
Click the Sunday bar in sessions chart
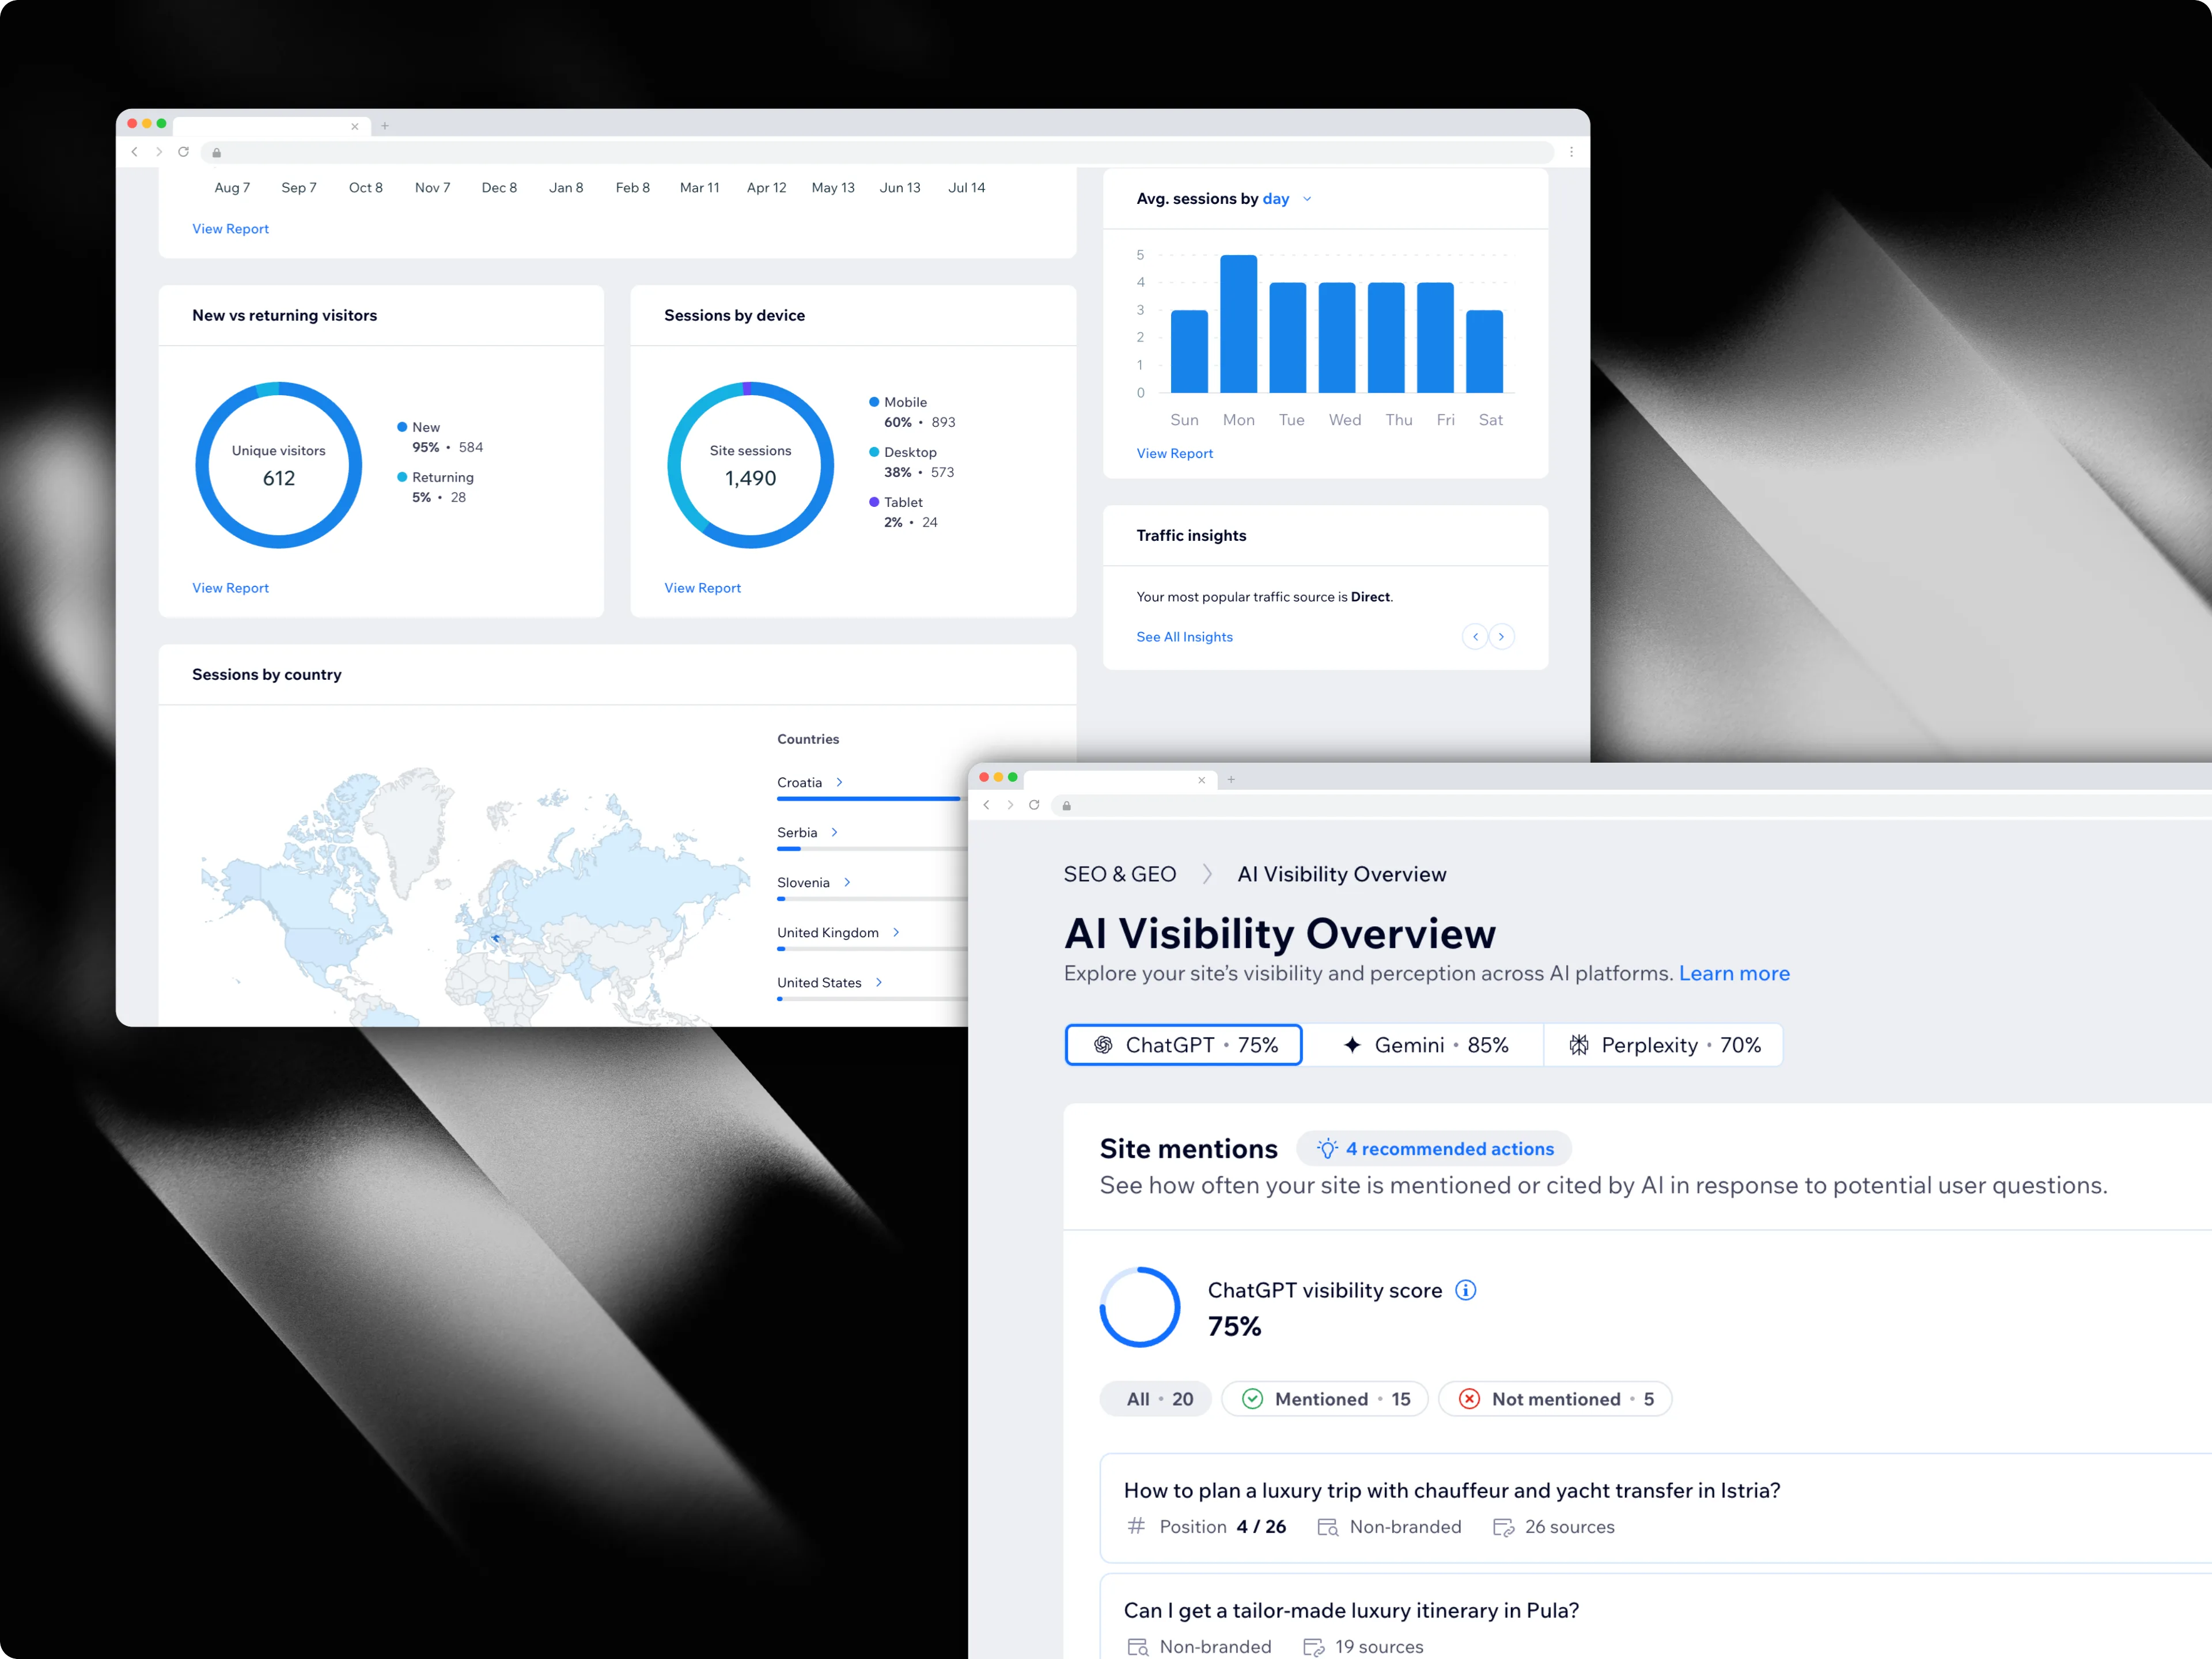click(x=1190, y=352)
